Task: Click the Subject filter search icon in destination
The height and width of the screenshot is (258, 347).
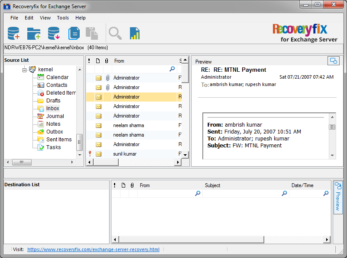Action: click(x=284, y=193)
